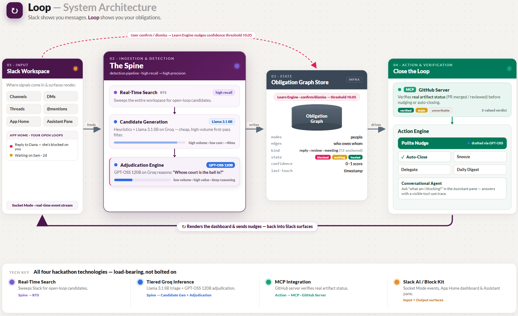Click User confirm / dismiss feedback label
The image size is (518, 316).
click(191, 35)
